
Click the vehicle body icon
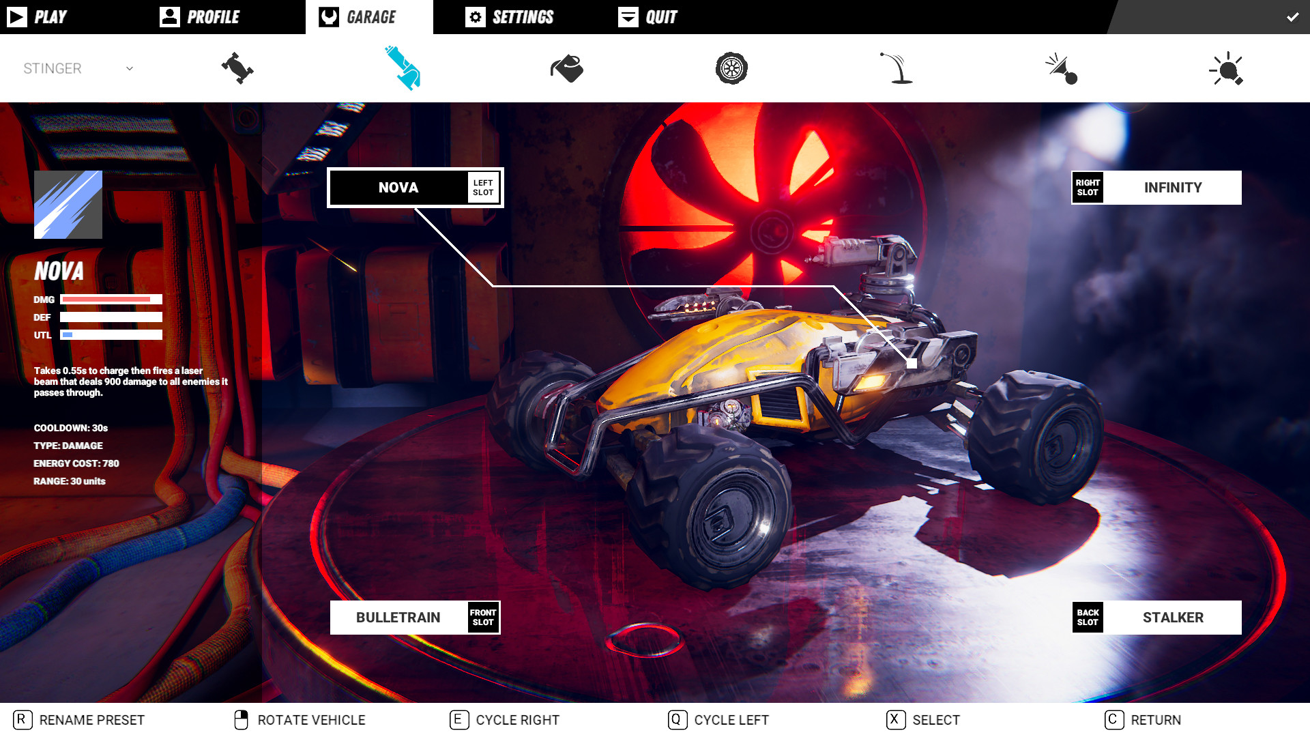pyautogui.click(x=237, y=68)
